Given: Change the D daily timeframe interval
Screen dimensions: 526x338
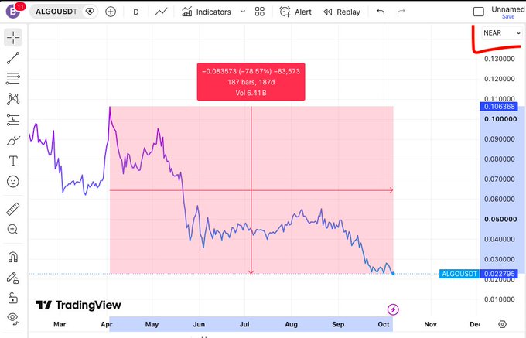Looking at the screenshot, I should click(136, 12).
